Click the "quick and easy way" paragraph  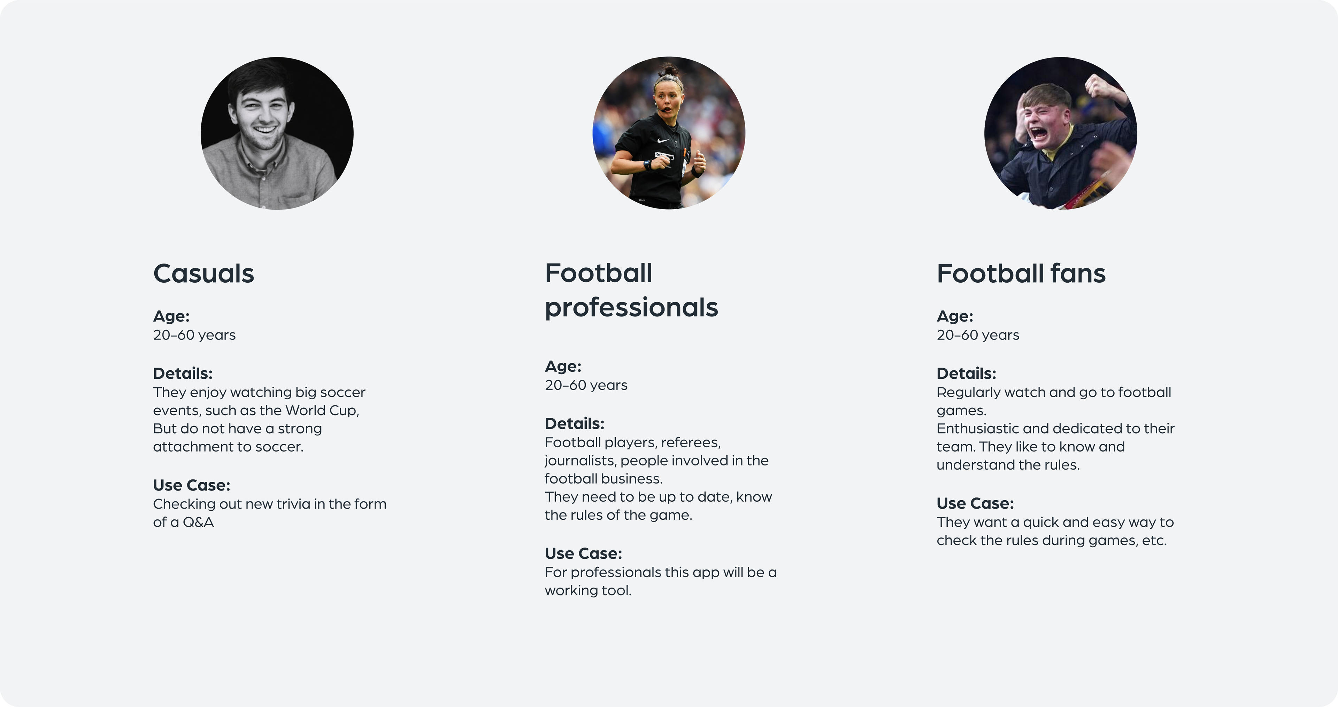(1055, 531)
